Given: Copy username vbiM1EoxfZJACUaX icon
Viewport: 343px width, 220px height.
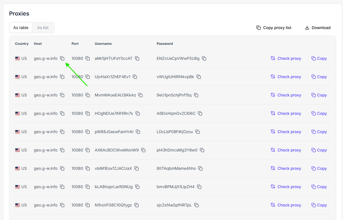Looking at the screenshot, I should pyautogui.click(x=136, y=168).
